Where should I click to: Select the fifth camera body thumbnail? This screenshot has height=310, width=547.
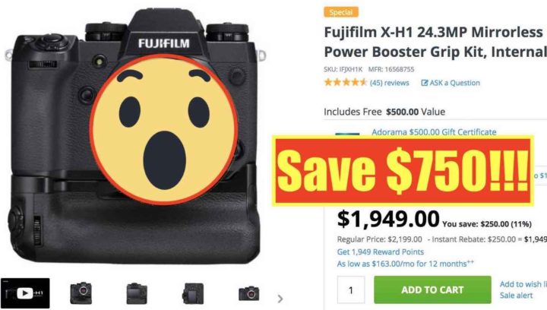(x=248, y=293)
